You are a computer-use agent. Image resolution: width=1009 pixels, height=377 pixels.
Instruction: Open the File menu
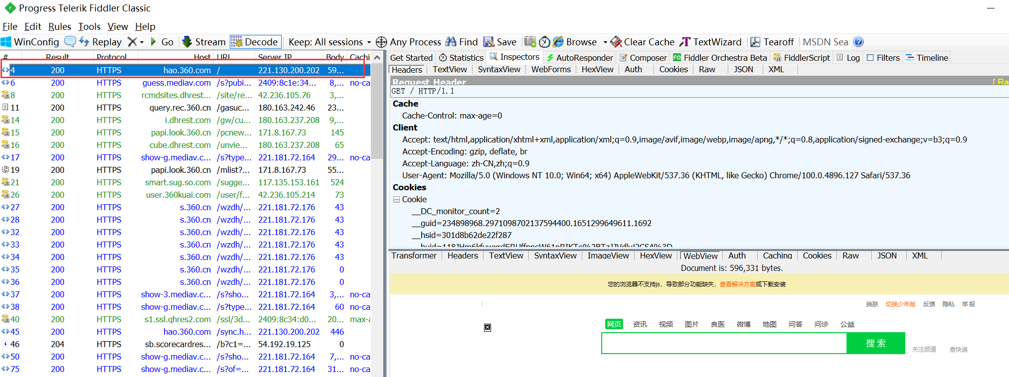(10, 26)
